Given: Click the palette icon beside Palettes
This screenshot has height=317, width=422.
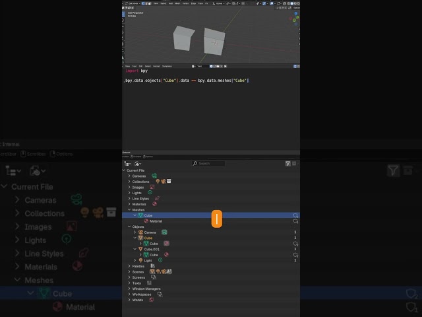Looking at the screenshot, I should click(152, 266).
